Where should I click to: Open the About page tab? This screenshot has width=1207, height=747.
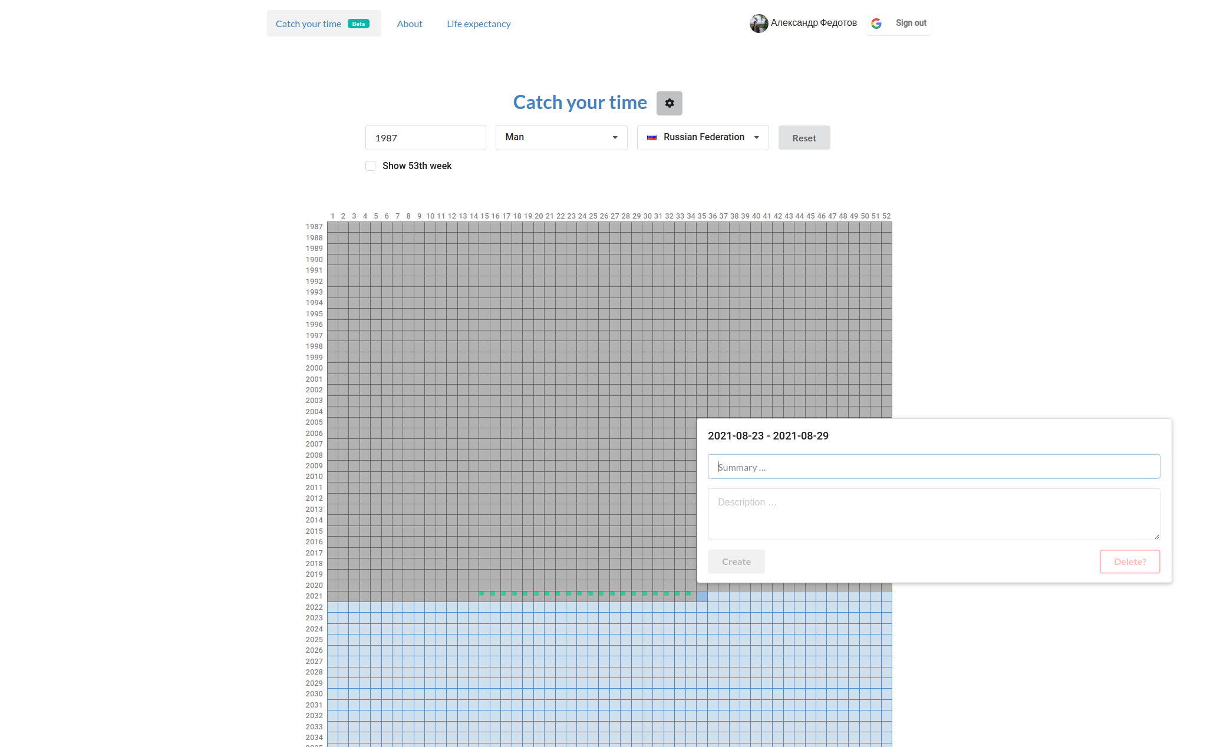pos(410,24)
